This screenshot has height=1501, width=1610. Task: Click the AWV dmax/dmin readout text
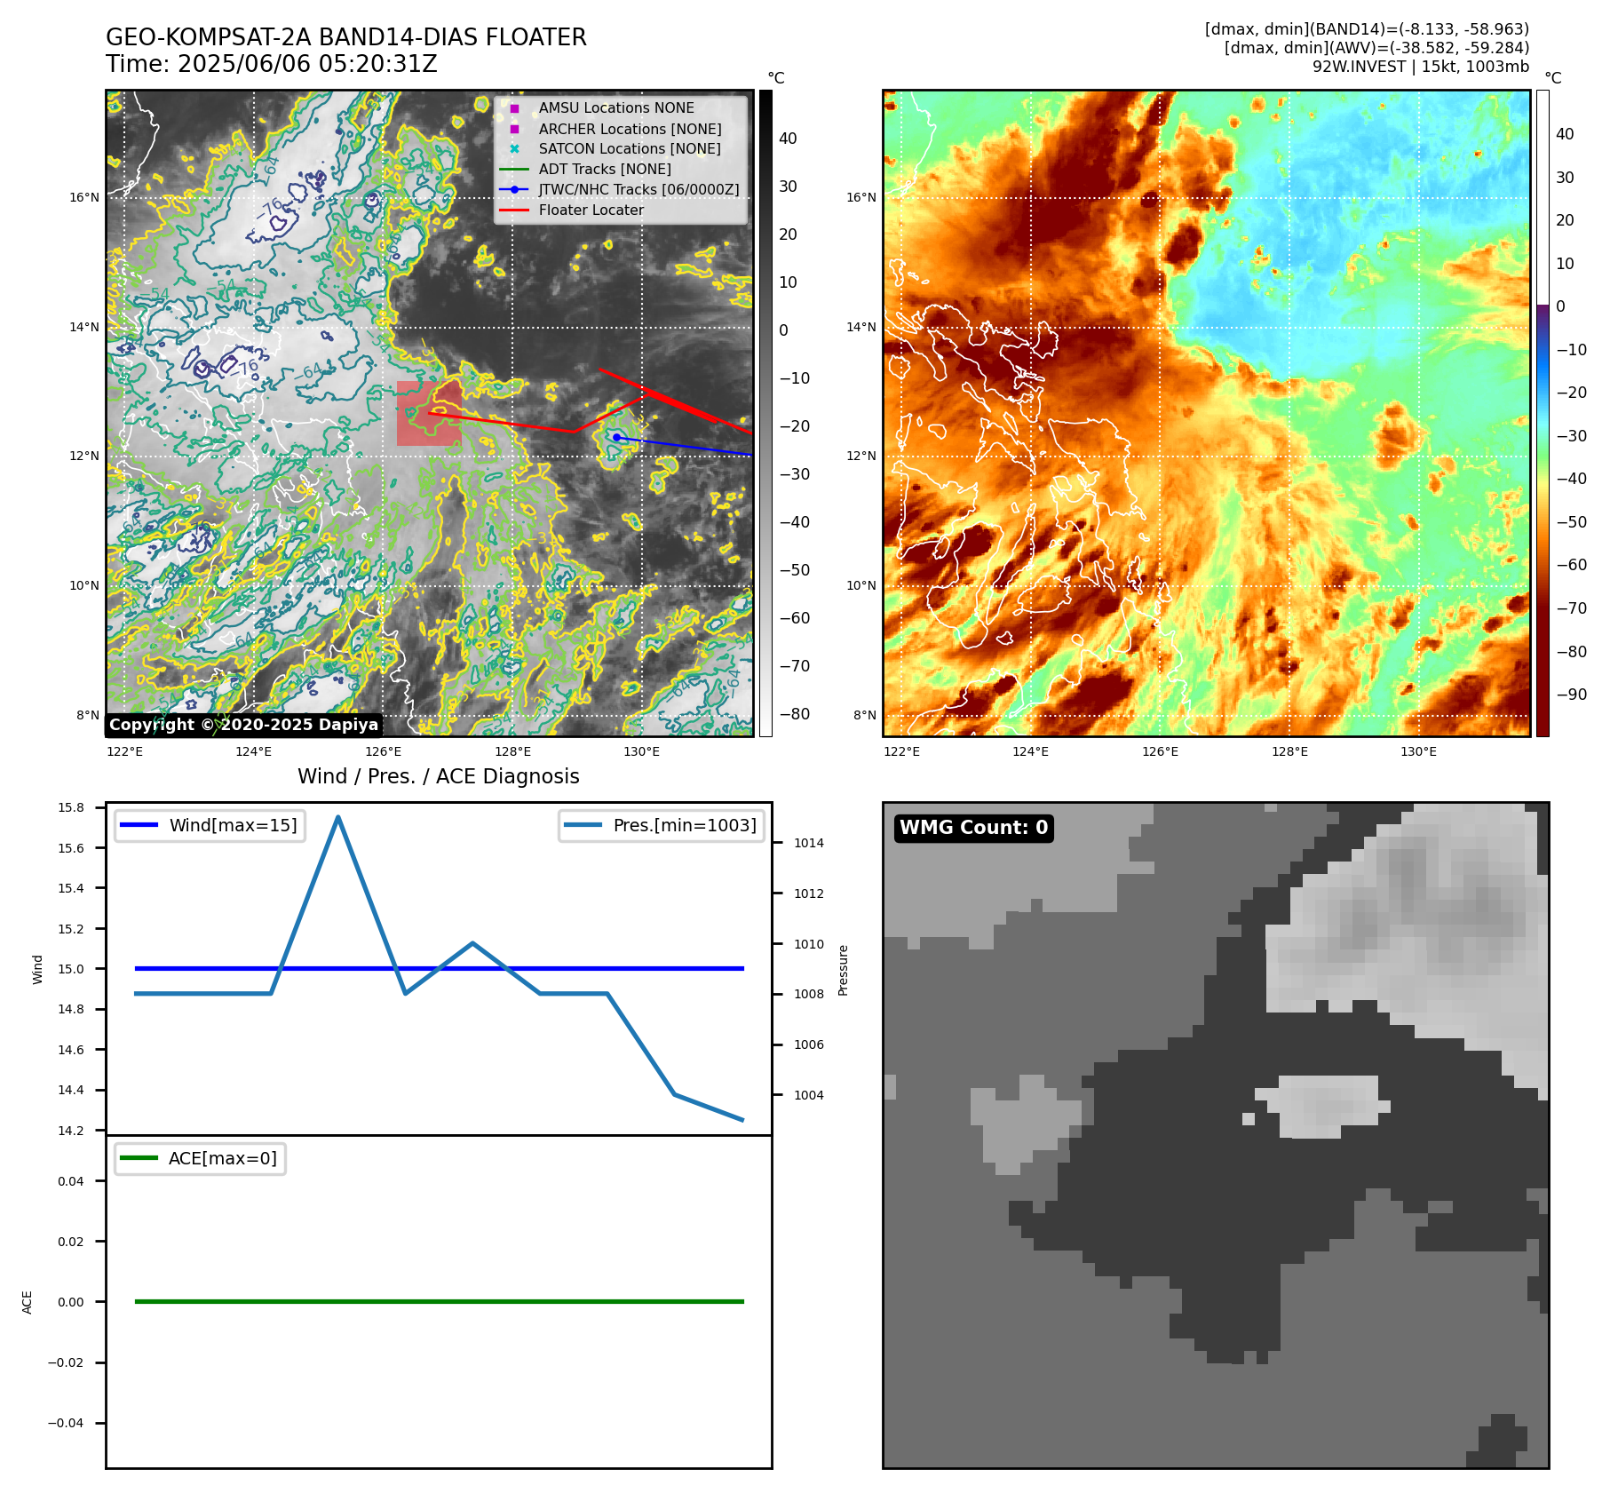[x=1376, y=48]
